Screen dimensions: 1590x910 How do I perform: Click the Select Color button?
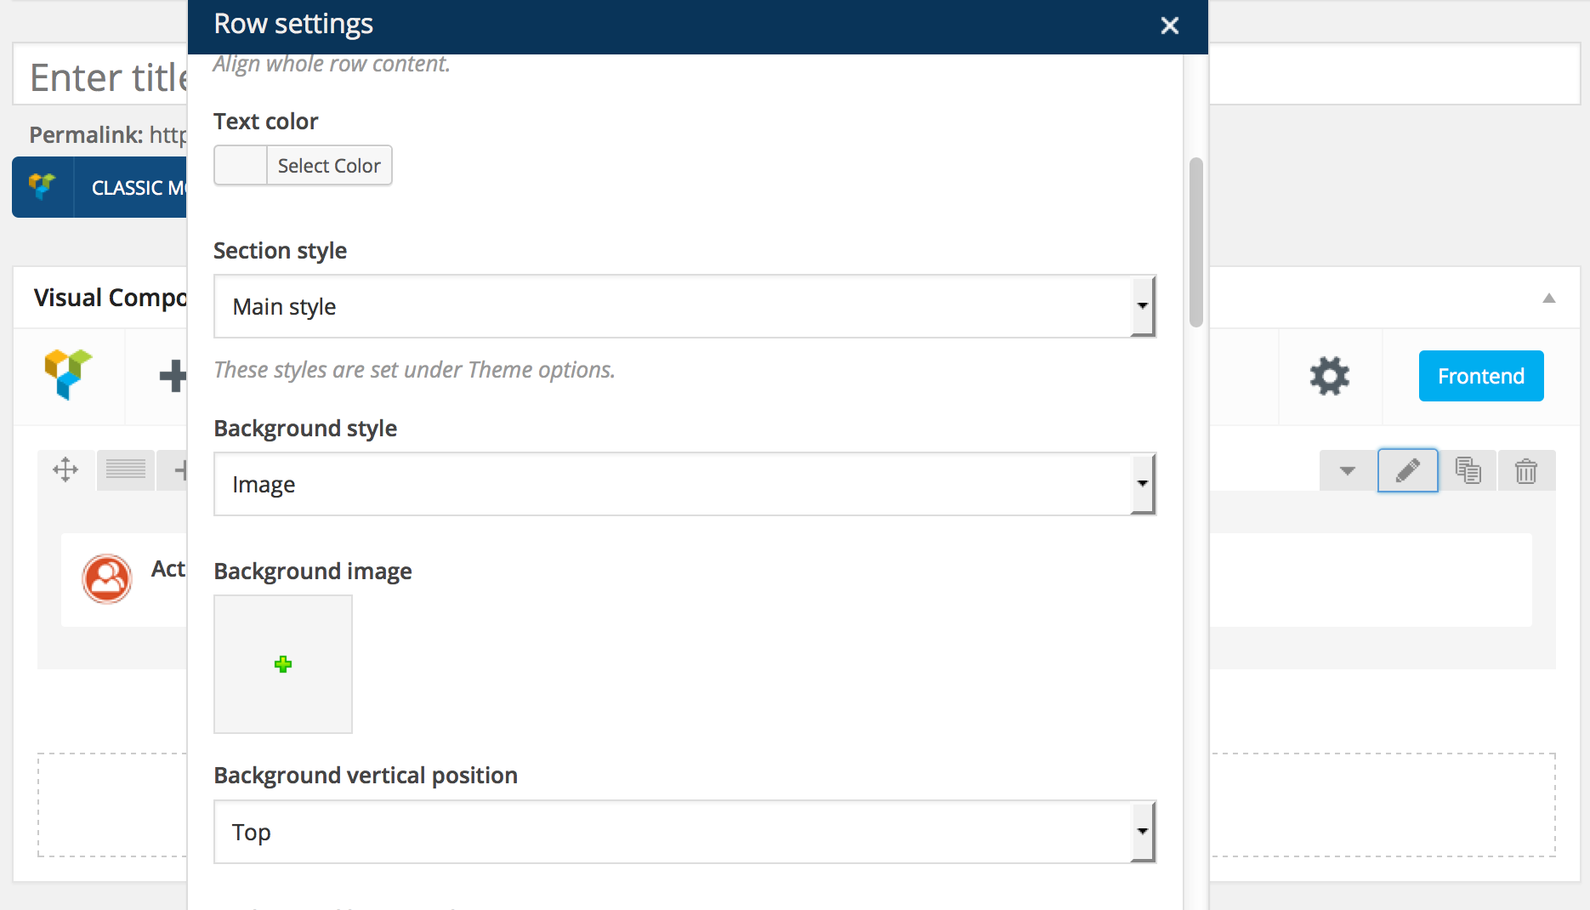329,166
